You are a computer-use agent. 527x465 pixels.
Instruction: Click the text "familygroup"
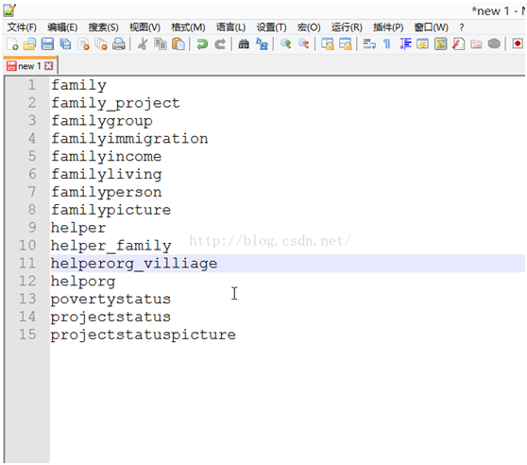(x=102, y=121)
